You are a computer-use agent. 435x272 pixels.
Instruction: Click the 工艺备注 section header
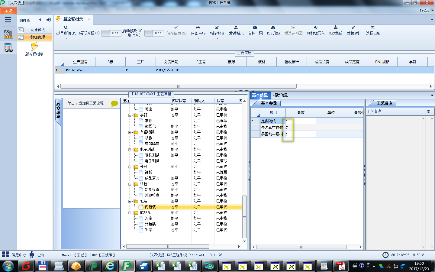[x=384, y=103]
